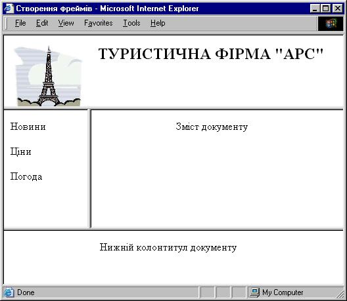347x301 pixels.
Task: Open the Tools menu
Action: [131, 23]
